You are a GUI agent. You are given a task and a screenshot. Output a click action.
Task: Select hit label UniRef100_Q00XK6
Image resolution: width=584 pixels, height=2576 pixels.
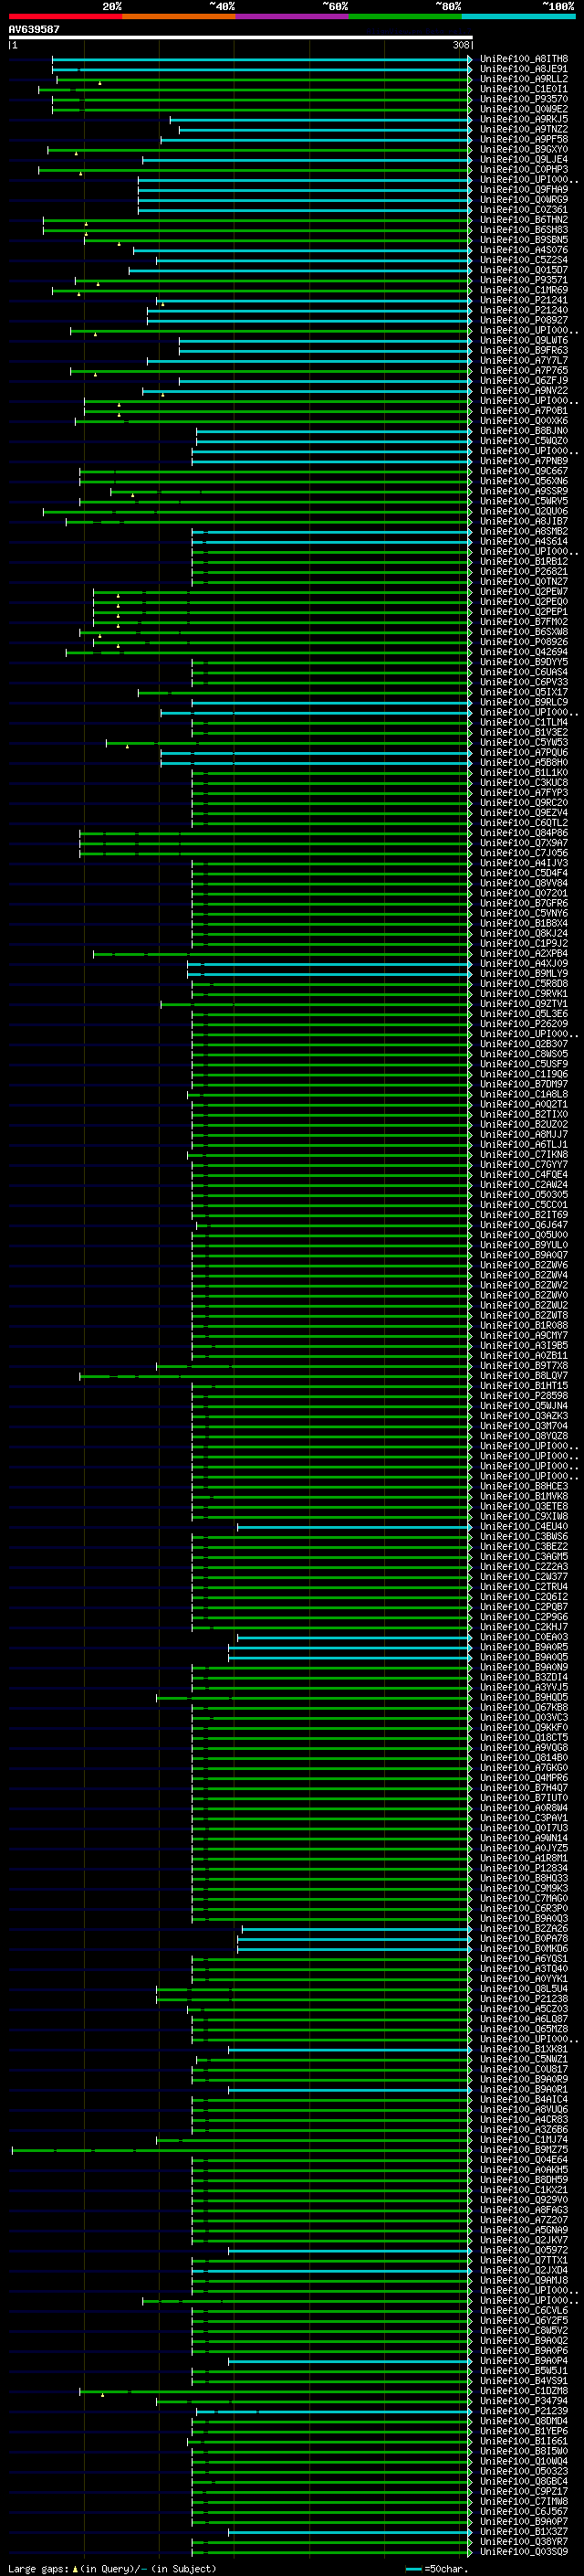(524, 421)
